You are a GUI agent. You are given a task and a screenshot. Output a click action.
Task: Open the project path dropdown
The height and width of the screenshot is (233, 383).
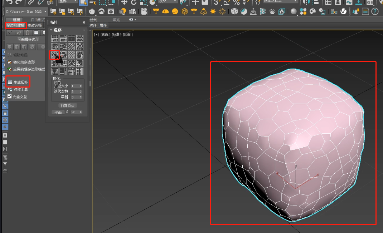click(x=45, y=12)
